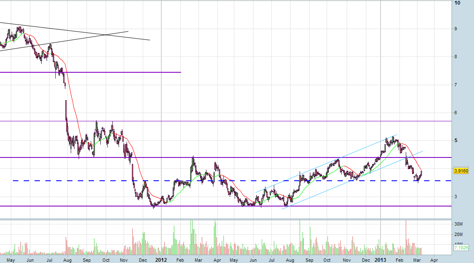Click the volume value tag 7,102K
474x263 pixels.
coord(461,248)
